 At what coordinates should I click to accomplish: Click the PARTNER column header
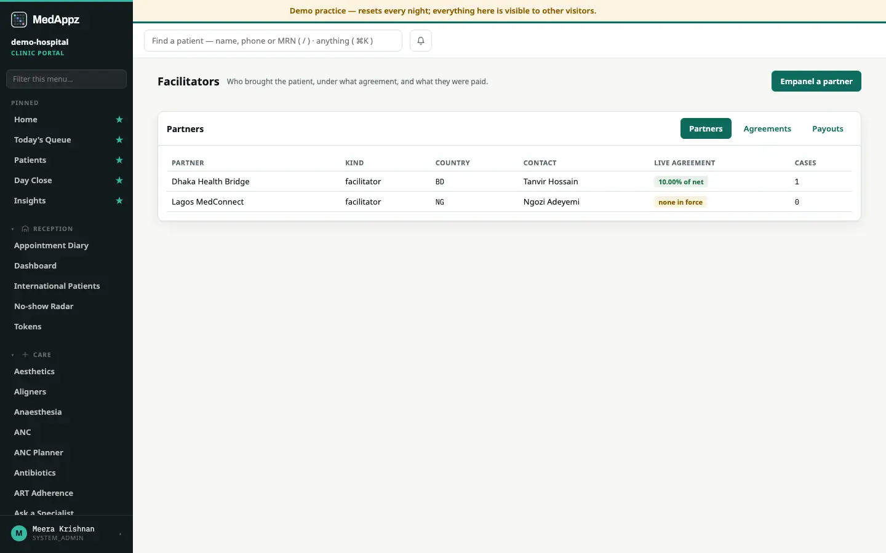188,163
